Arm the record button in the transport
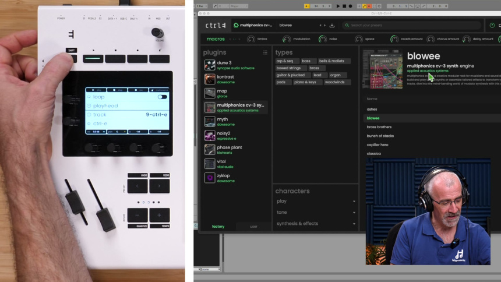The width and height of the screenshot is (501, 282). coord(350,6)
